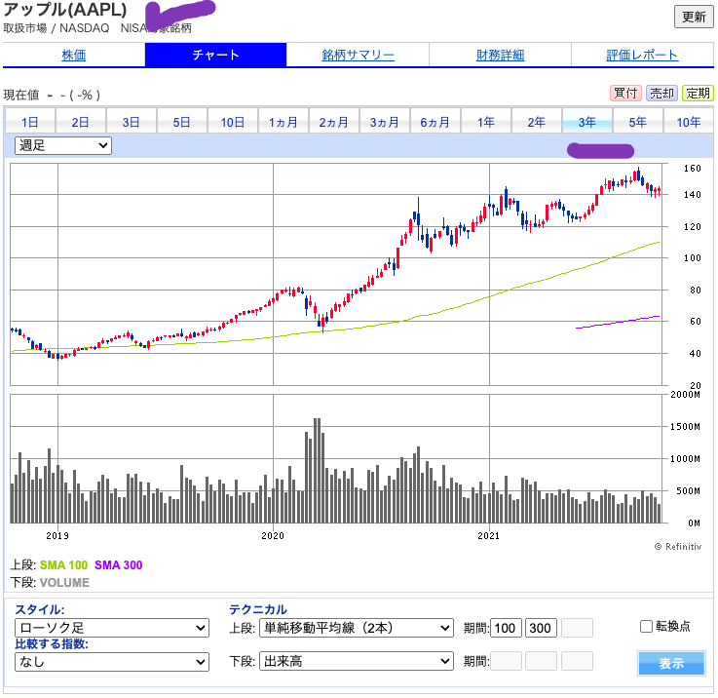718x698 pixels.
Task: Click the アップル(AAPL) stock title
Action: 65,10
